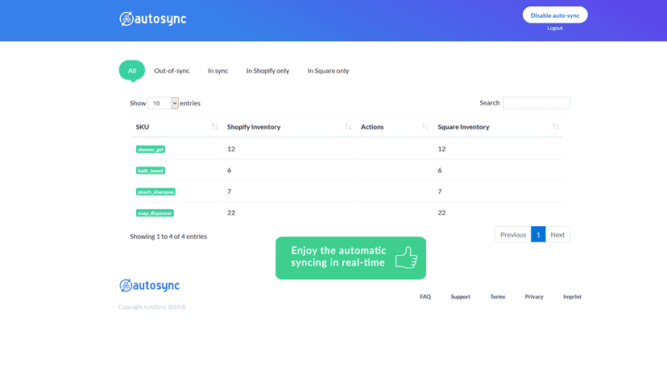This screenshot has width=667, height=375.
Task: Click the soap_dispenser SKU tag
Action: click(x=155, y=213)
